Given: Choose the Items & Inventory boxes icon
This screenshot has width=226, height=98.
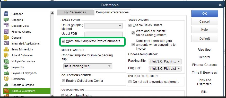Looking at the screenshot, I should pyautogui.click(x=6, y=49).
